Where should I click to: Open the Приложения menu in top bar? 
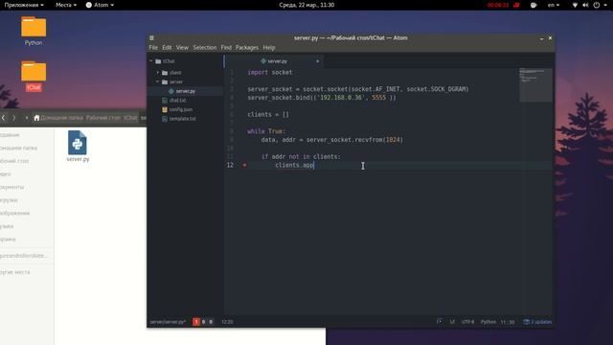pos(24,5)
